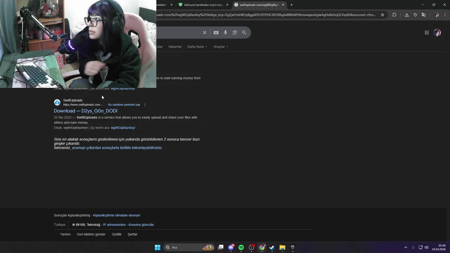Open 'Geri bildirim gönder' footer link

(x=91, y=234)
